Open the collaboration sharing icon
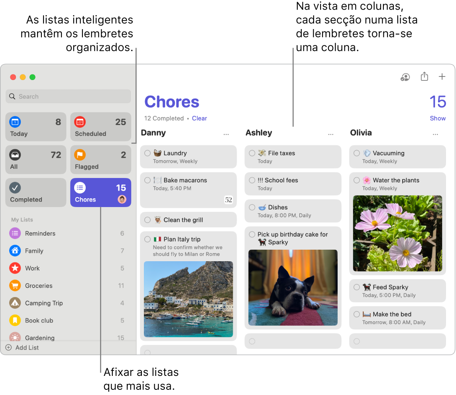Image resolution: width=456 pixels, height=395 pixels. 405,77
